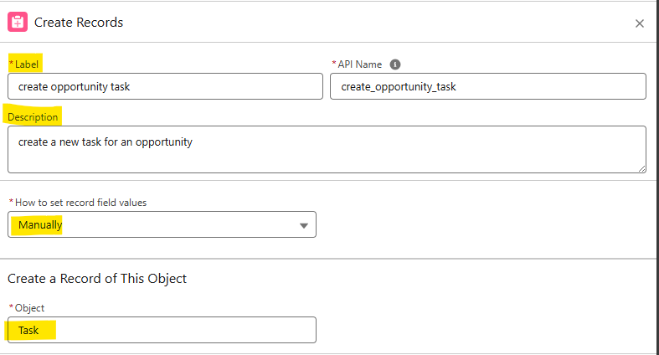This screenshot has height=355, width=659.
Task: Select the Object field containing Task
Action: pyautogui.click(x=162, y=330)
